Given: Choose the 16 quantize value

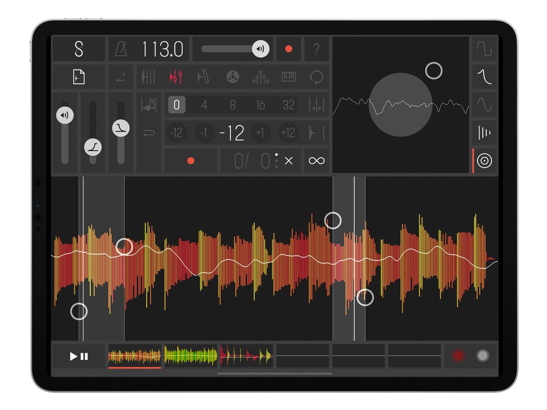Looking at the screenshot, I should [260, 105].
